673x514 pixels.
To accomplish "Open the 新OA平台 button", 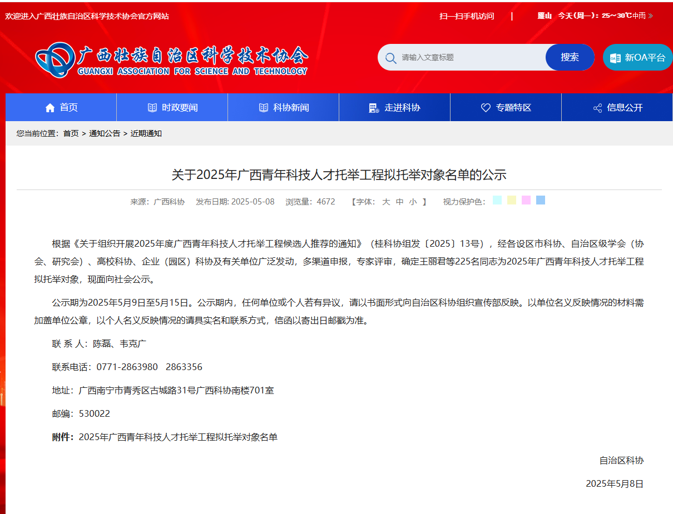I will (x=637, y=57).
